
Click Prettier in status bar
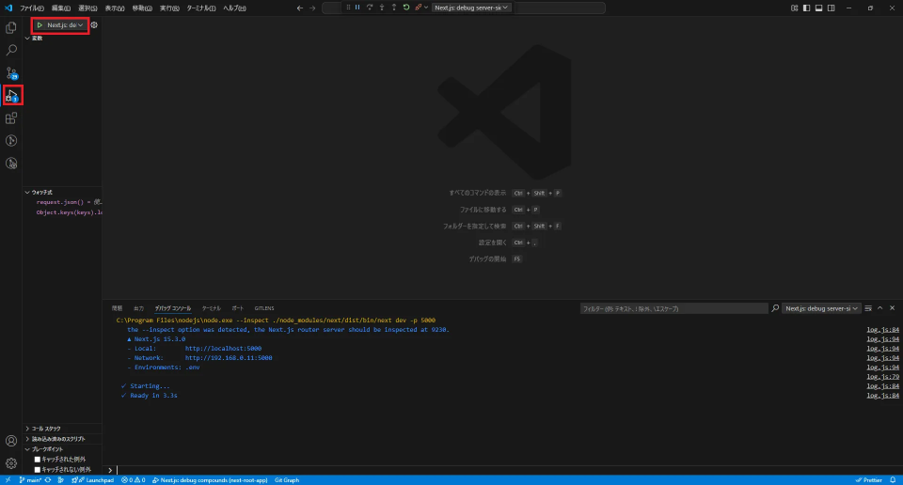869,479
